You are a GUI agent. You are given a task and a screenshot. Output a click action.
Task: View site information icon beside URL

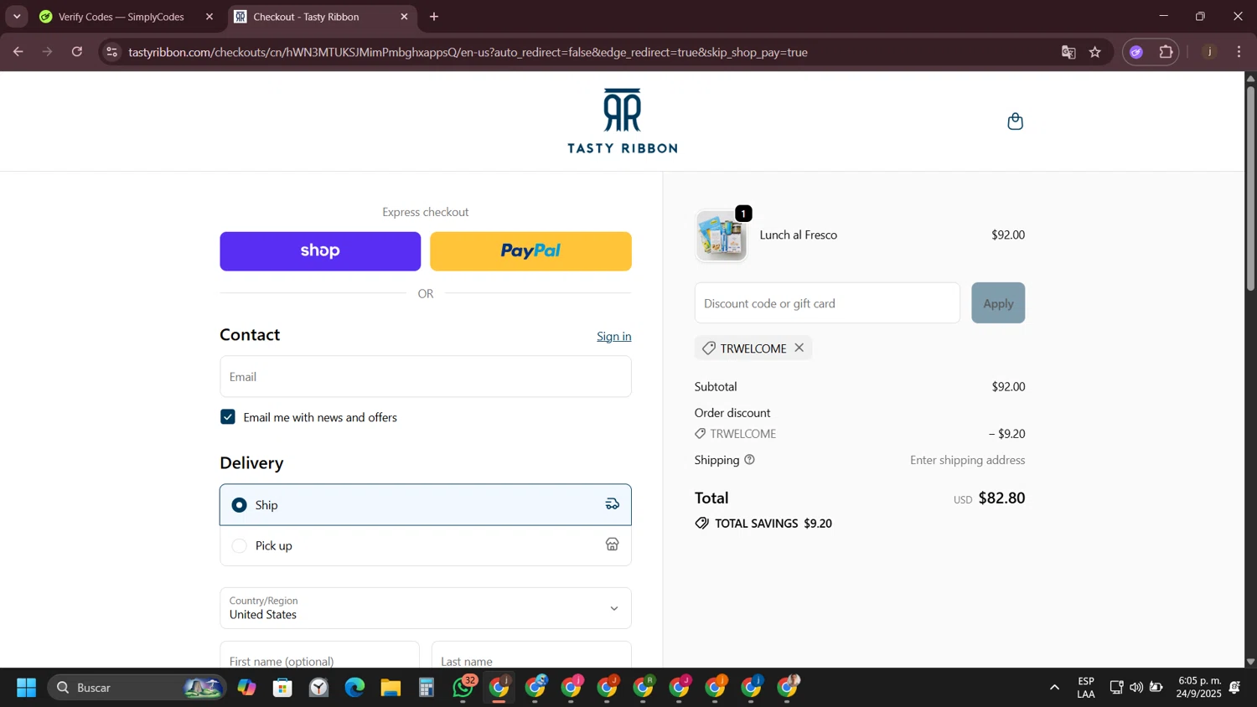point(111,52)
